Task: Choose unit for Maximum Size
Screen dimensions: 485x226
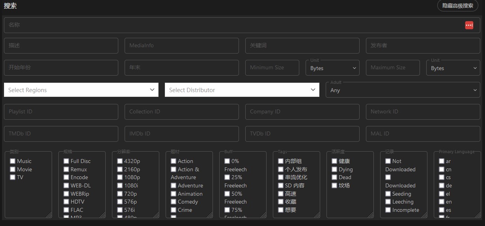Action: coord(453,68)
